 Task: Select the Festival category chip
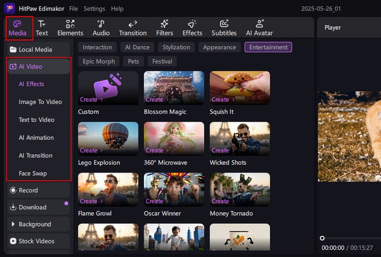pos(162,61)
